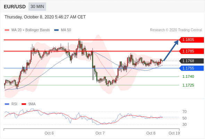Click the red 9MA legend swatch
This screenshot has height=139, width=205.
pos(24,104)
